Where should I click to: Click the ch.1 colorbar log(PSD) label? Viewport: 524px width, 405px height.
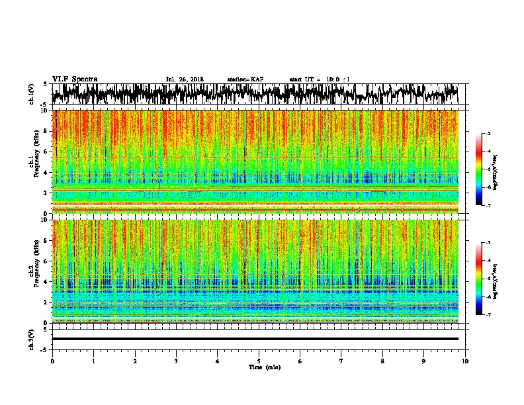[x=496, y=173]
